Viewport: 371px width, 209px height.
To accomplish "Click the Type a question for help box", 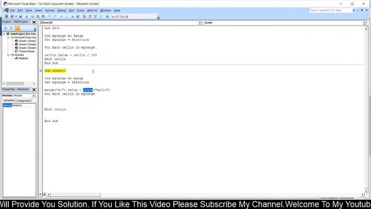I will click(x=331, y=10).
